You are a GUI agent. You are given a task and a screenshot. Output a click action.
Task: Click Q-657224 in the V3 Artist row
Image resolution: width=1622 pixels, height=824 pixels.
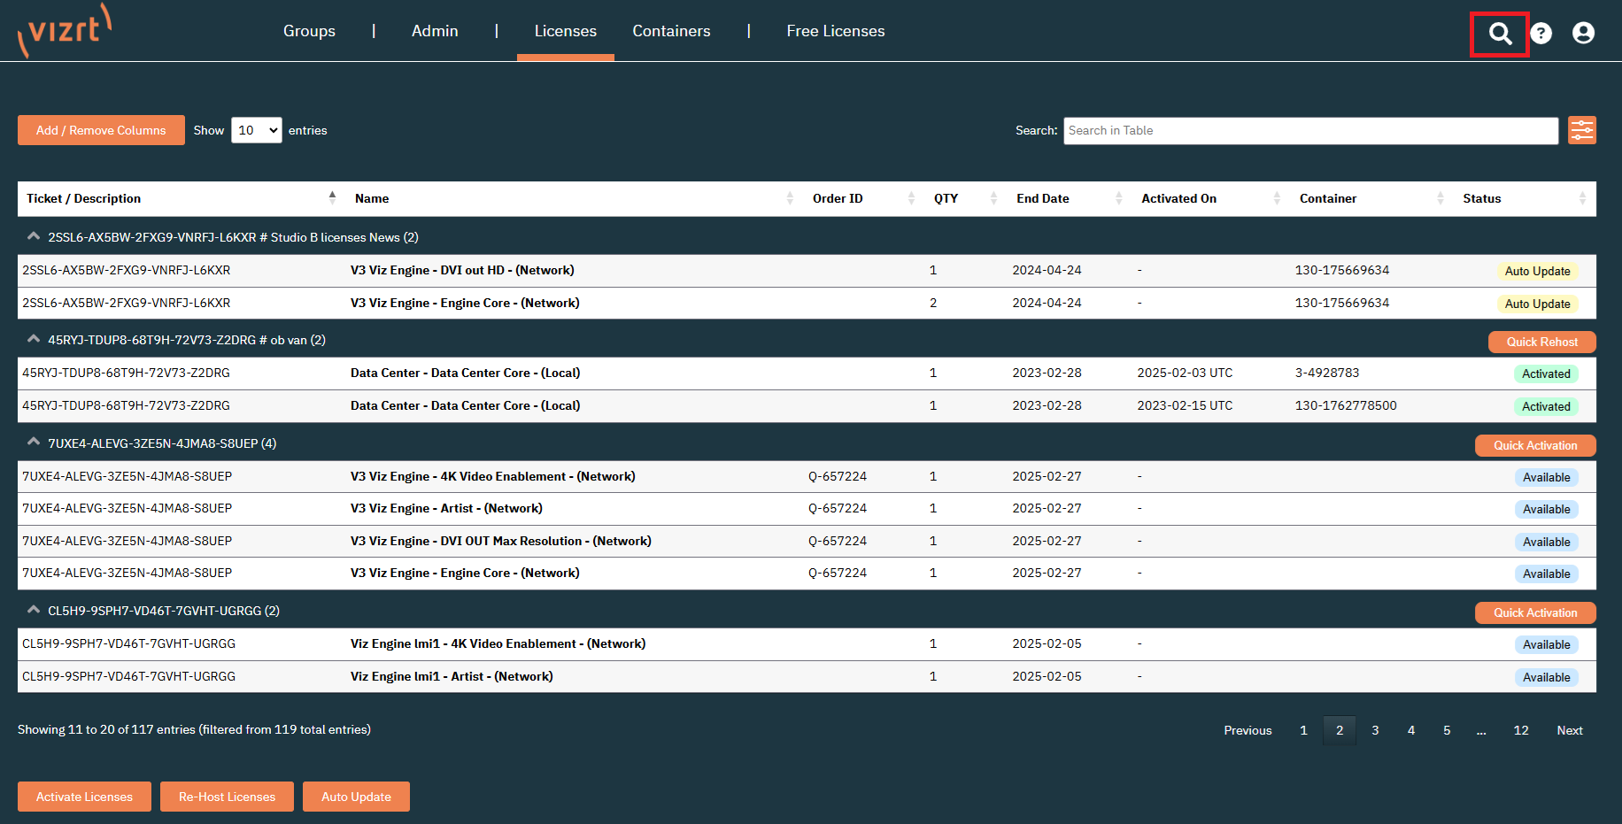click(838, 508)
